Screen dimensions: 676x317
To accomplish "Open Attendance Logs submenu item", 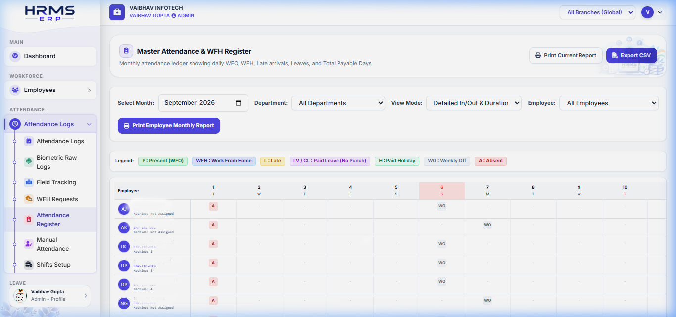I will [60, 141].
